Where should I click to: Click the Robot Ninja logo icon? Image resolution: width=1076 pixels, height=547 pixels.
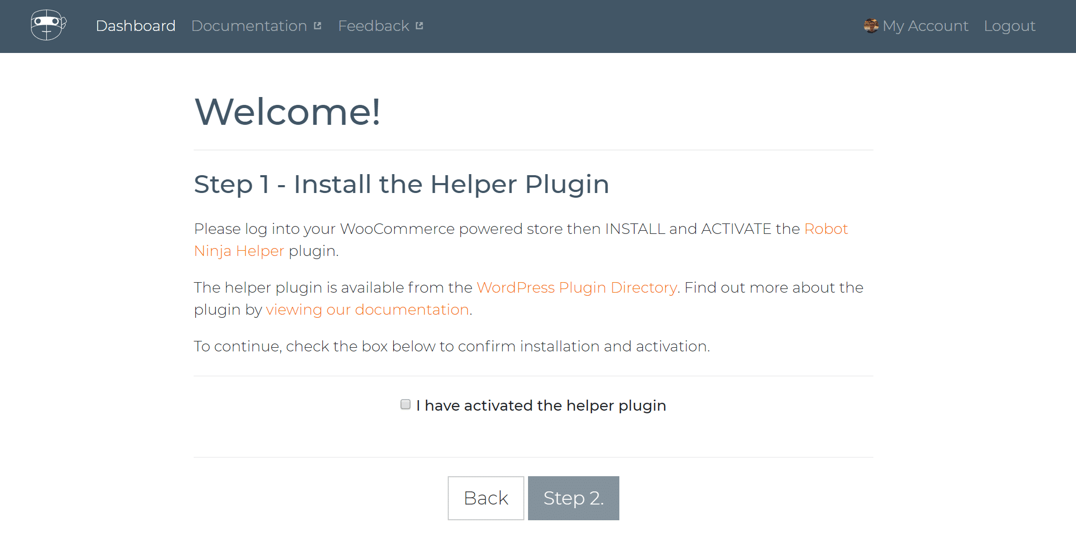pyautogui.click(x=48, y=25)
